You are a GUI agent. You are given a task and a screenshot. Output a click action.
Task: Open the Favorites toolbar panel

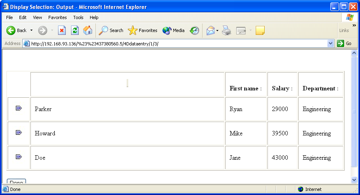click(142, 30)
